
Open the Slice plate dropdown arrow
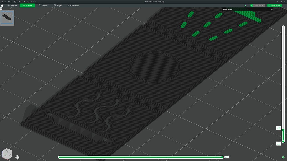coord(252,6)
